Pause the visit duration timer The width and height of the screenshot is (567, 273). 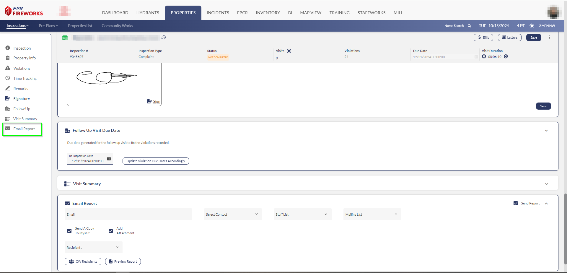coord(484,56)
